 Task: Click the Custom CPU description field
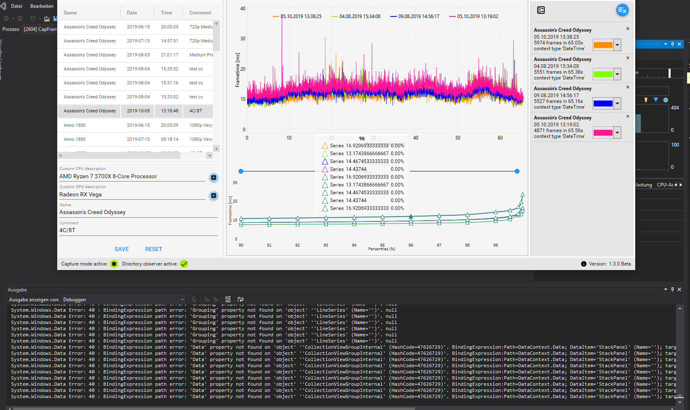[x=132, y=176]
